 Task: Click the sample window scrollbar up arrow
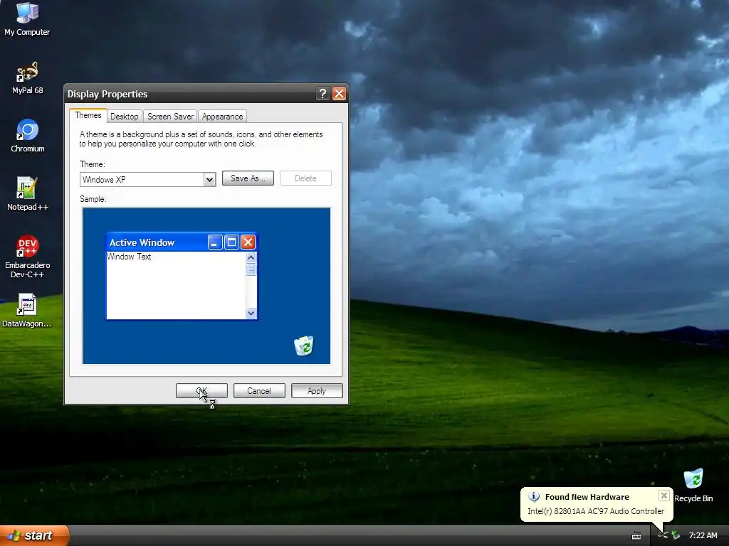click(x=251, y=257)
